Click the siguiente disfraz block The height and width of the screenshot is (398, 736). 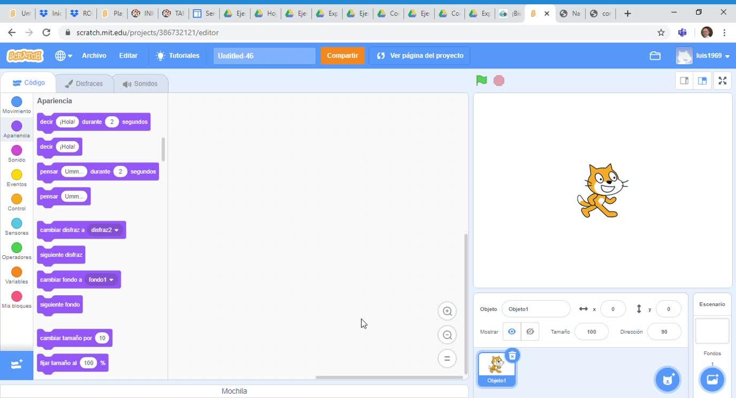point(61,255)
